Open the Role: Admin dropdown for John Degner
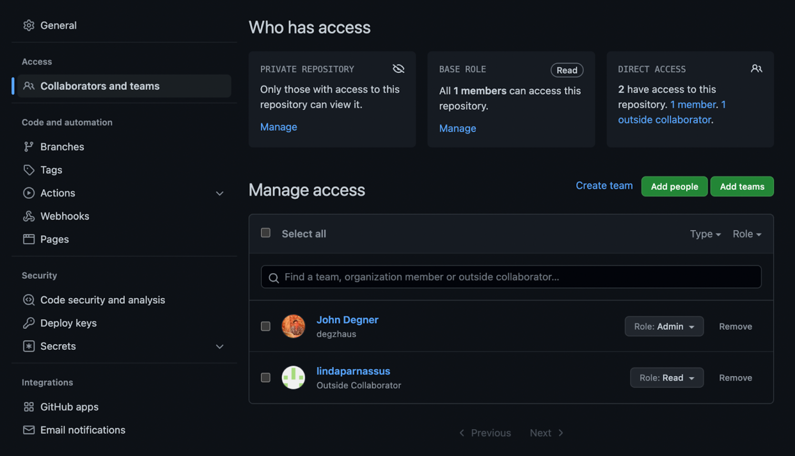795x456 pixels. pyautogui.click(x=664, y=326)
